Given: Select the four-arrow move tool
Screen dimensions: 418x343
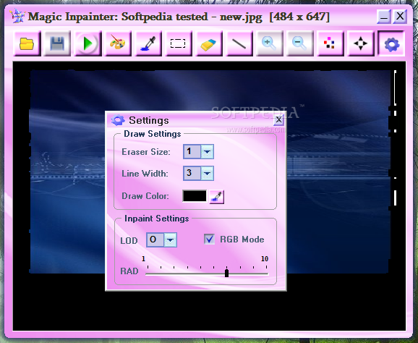Looking at the screenshot, I should 360,43.
